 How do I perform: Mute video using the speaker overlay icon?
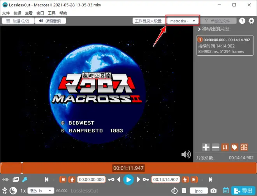[x=186, y=154]
